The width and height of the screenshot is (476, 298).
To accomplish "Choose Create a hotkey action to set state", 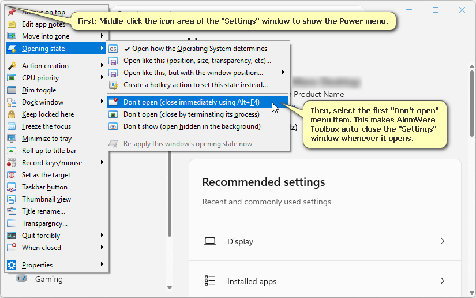I will pos(198,85).
